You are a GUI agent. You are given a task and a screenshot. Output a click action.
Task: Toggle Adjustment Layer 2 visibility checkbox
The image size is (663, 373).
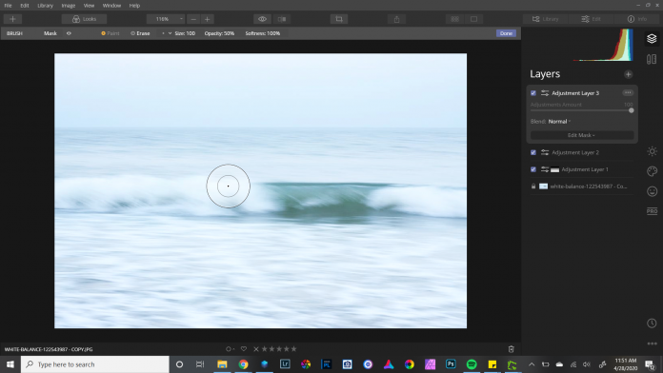click(x=533, y=152)
